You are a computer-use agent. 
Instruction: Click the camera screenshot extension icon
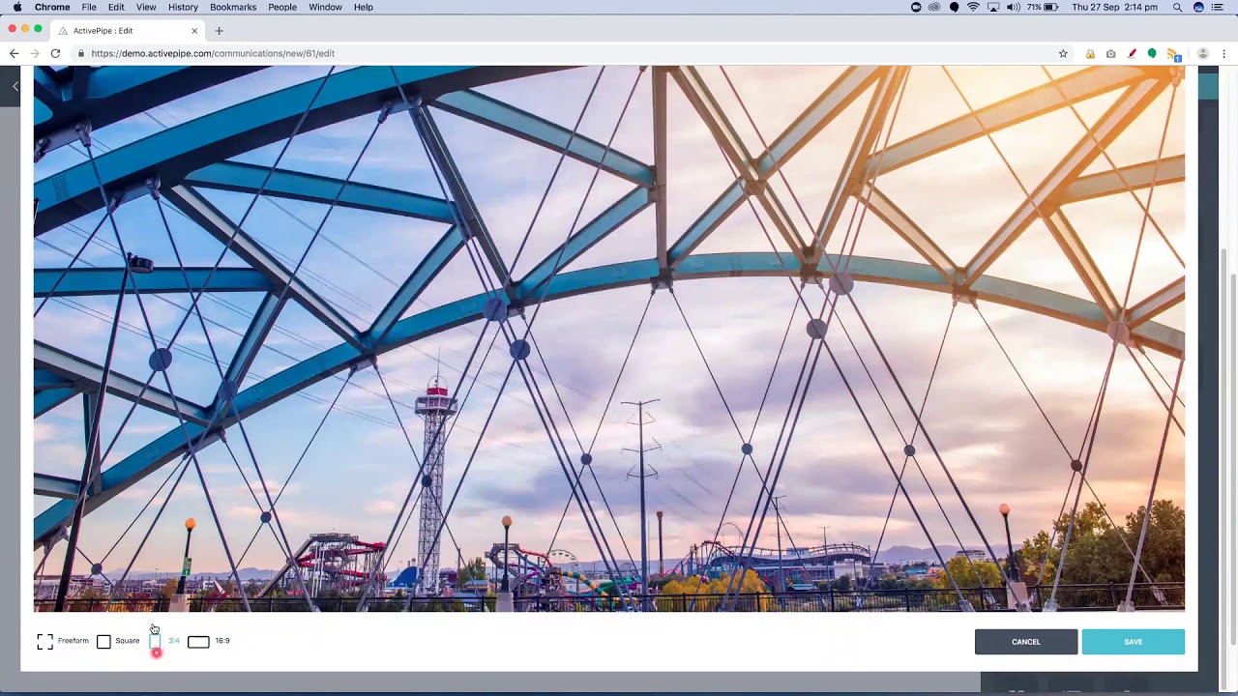[x=1110, y=54]
